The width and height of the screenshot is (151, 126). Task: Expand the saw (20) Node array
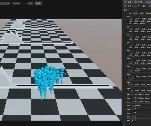coord(128,46)
